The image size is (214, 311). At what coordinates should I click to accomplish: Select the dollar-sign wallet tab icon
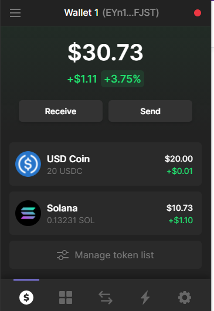(x=26, y=298)
